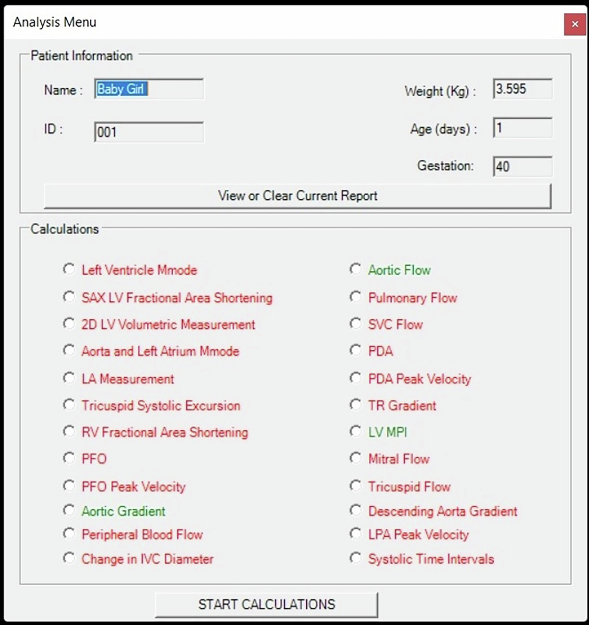Select the LV MPI radio button
Image resolution: width=589 pixels, height=625 pixels.
pos(355,432)
